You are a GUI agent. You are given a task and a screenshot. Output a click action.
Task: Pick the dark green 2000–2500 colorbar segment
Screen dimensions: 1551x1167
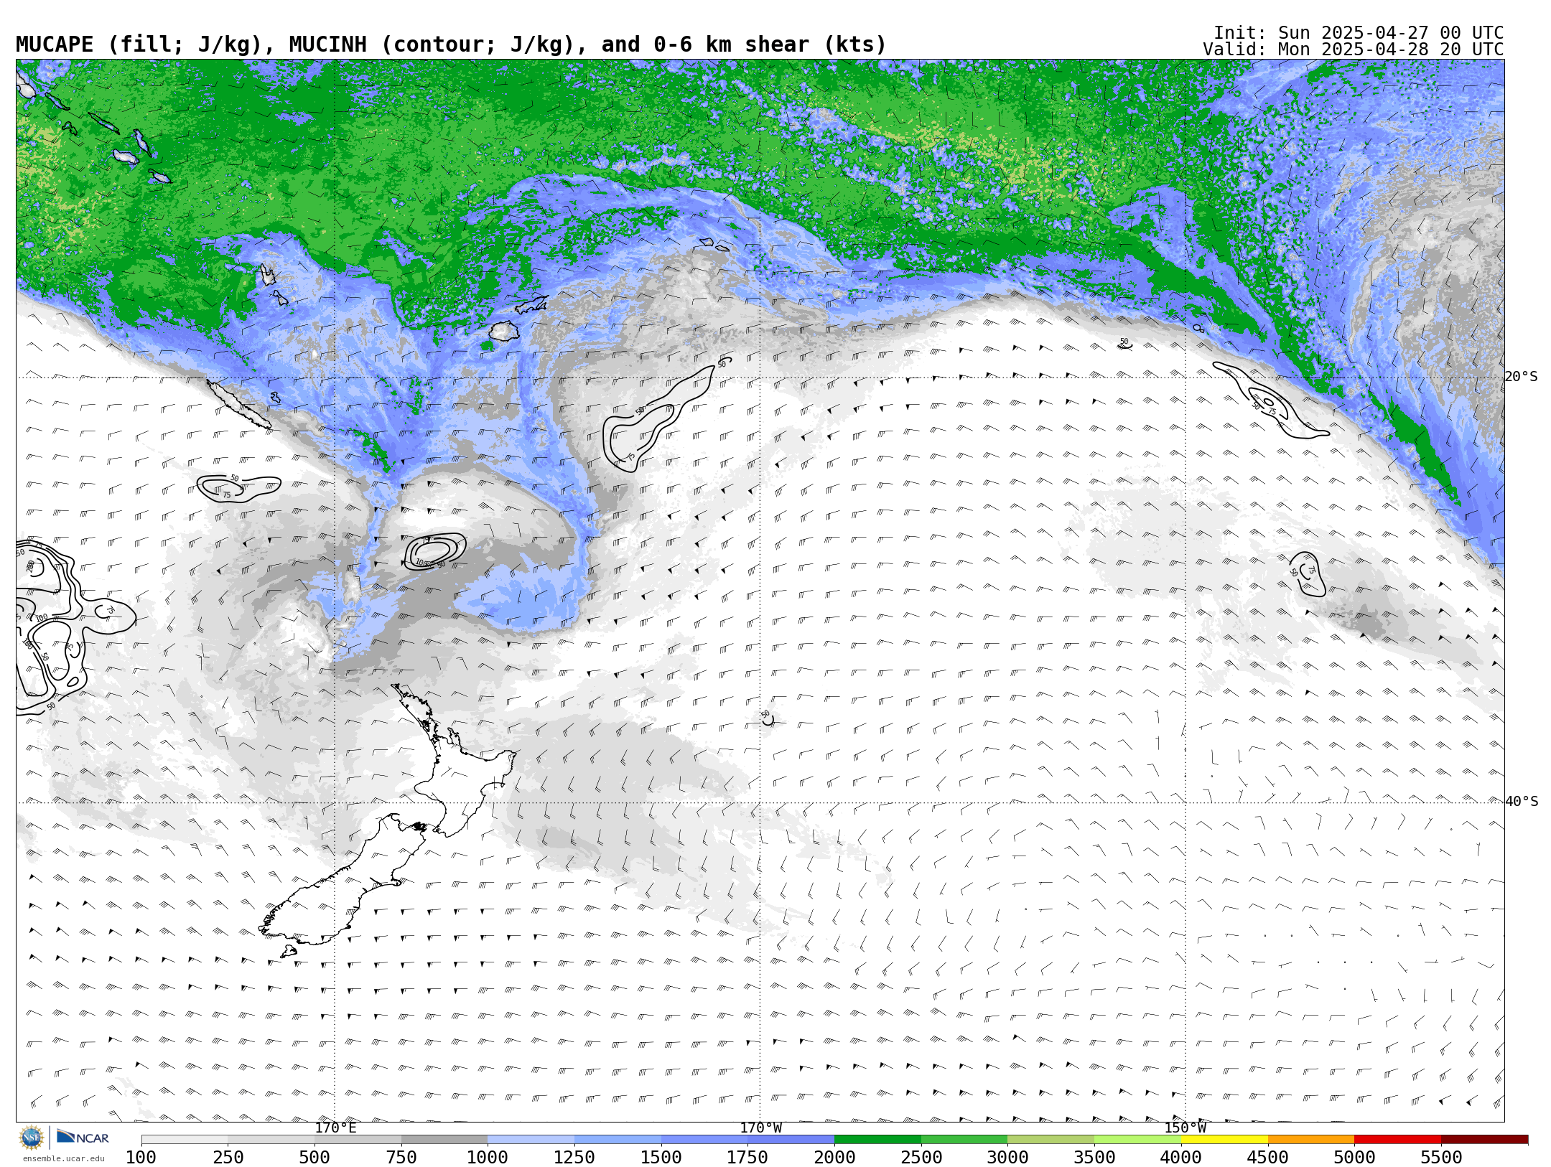877,1140
